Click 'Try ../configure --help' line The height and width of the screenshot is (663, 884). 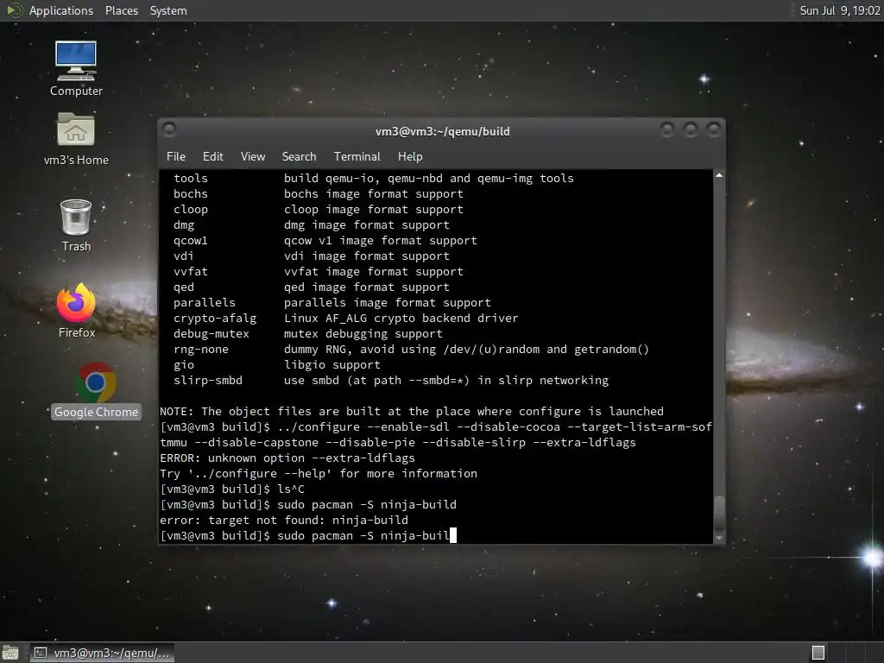319,474
